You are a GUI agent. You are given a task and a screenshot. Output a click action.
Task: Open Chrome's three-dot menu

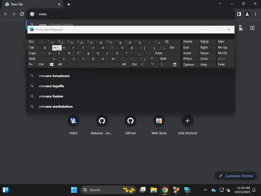click(x=255, y=14)
